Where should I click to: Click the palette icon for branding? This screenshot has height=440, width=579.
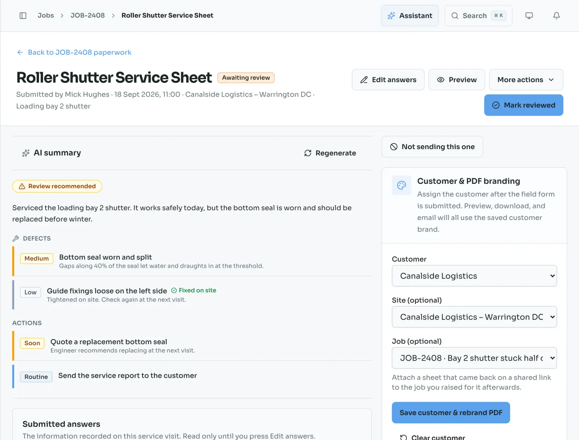[x=402, y=185]
